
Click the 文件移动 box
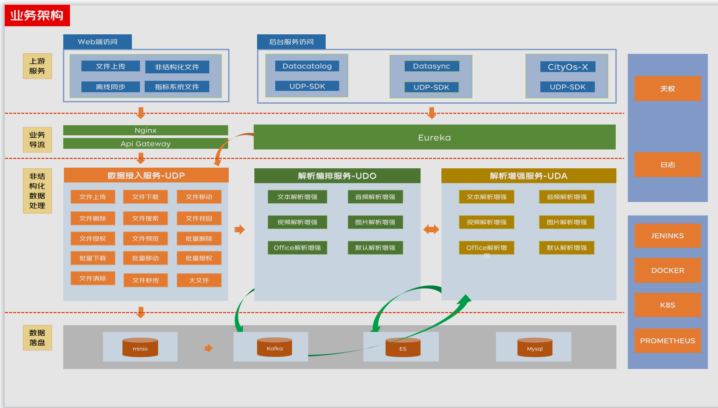pyautogui.click(x=199, y=197)
